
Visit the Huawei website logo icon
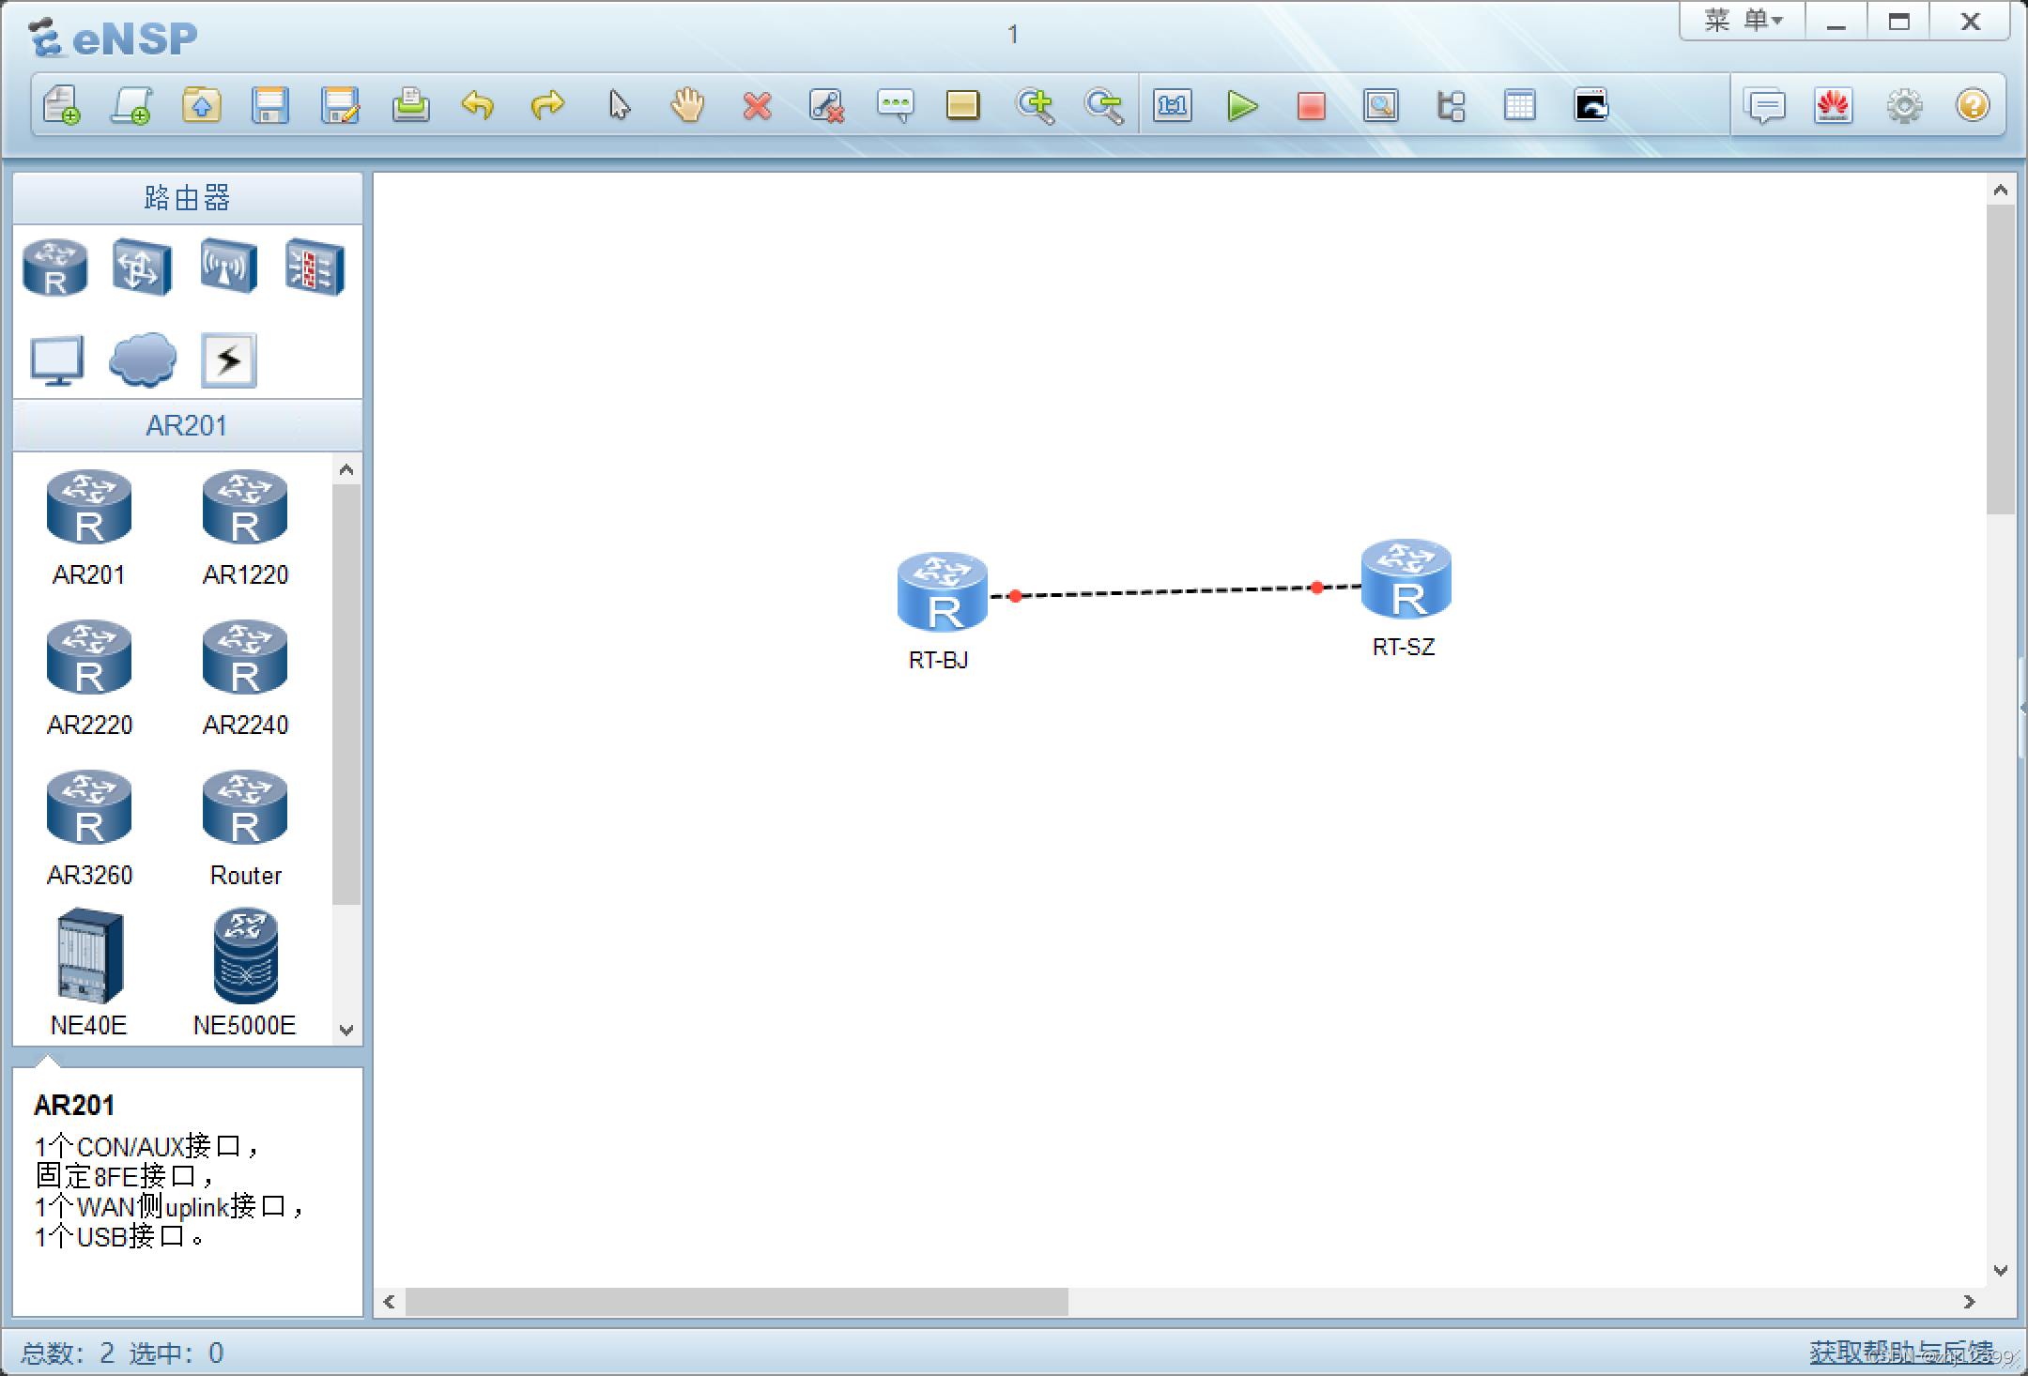coord(1834,105)
